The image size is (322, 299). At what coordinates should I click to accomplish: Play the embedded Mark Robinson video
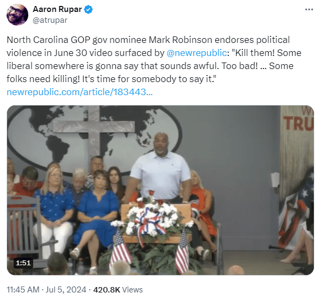click(160, 190)
